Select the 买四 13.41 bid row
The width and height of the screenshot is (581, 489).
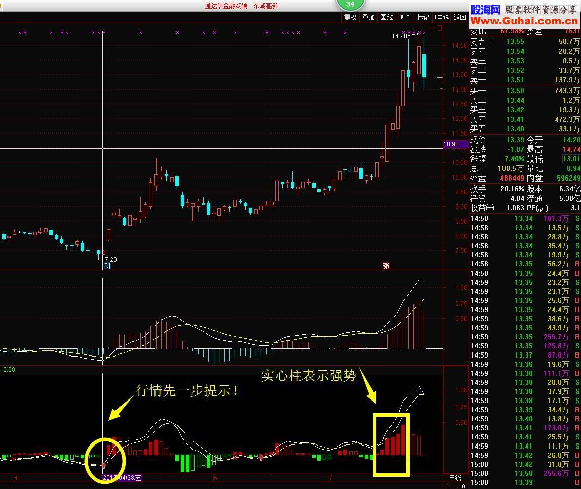point(525,119)
